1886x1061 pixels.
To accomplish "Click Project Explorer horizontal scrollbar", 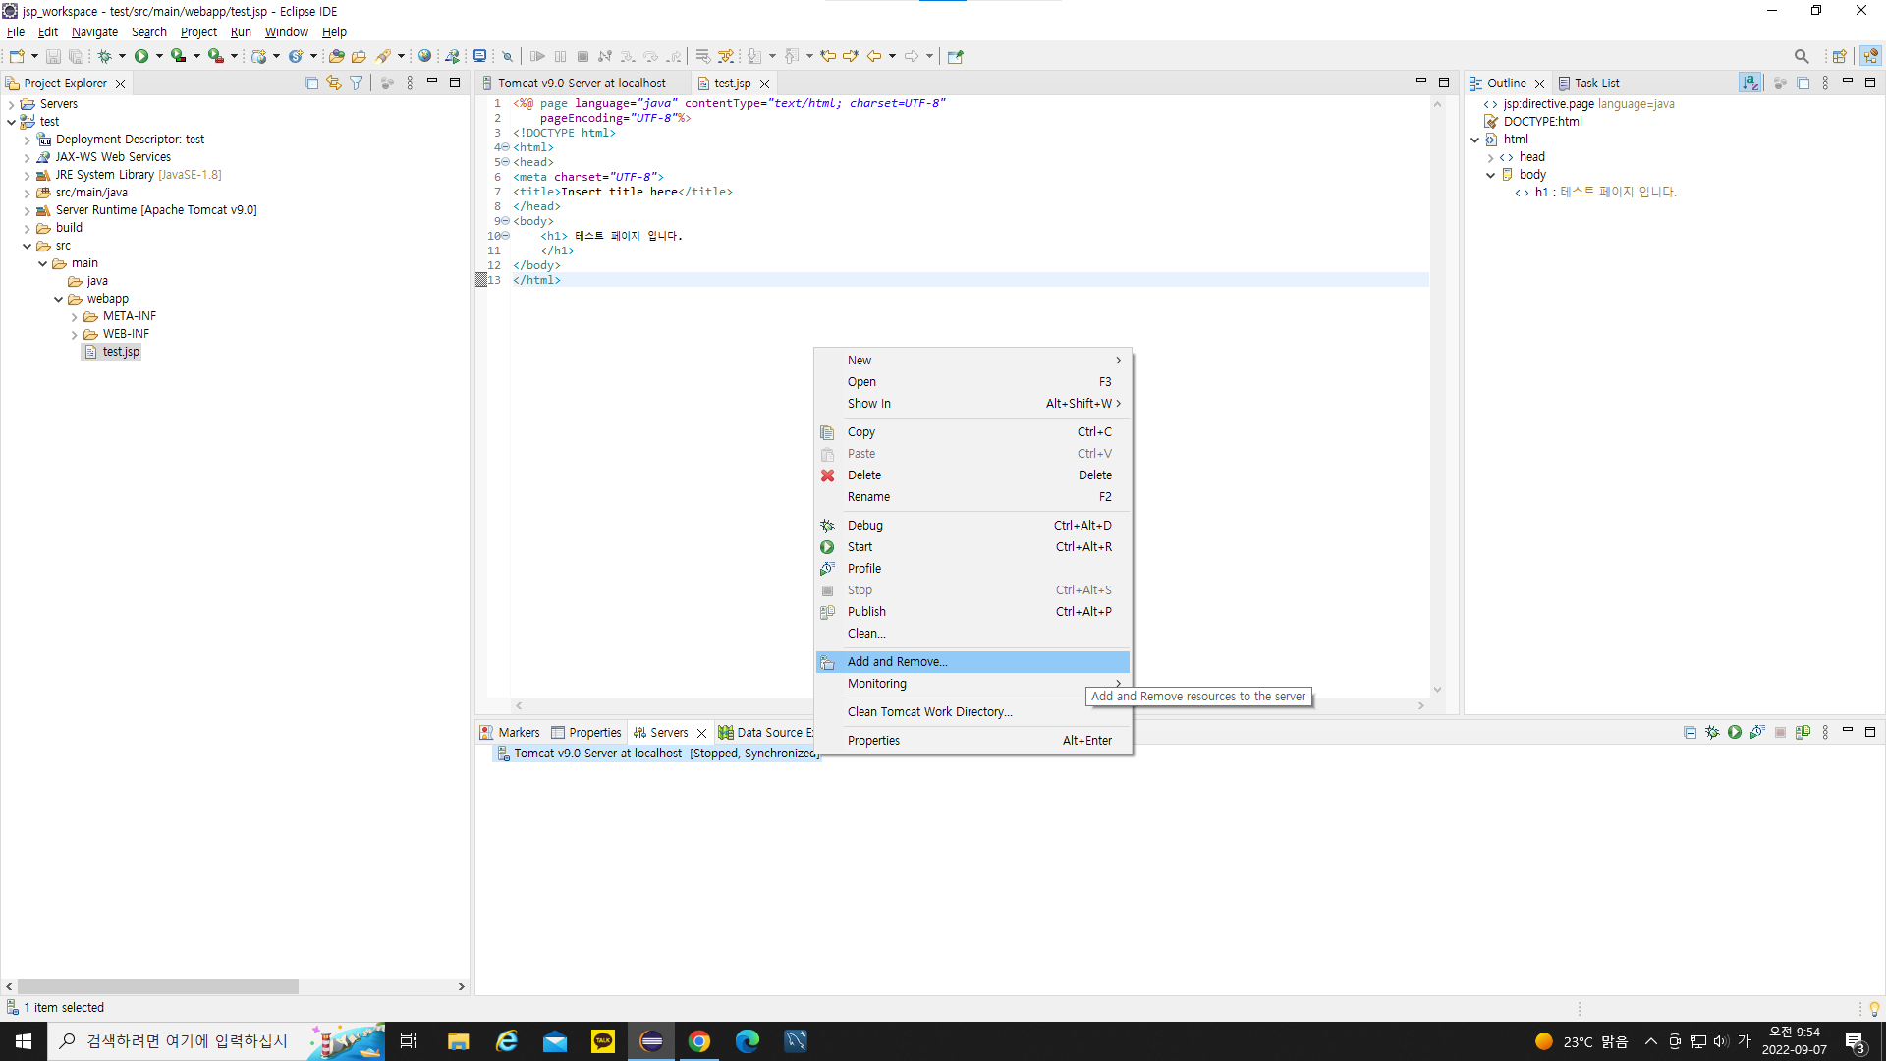I will pyautogui.click(x=157, y=986).
